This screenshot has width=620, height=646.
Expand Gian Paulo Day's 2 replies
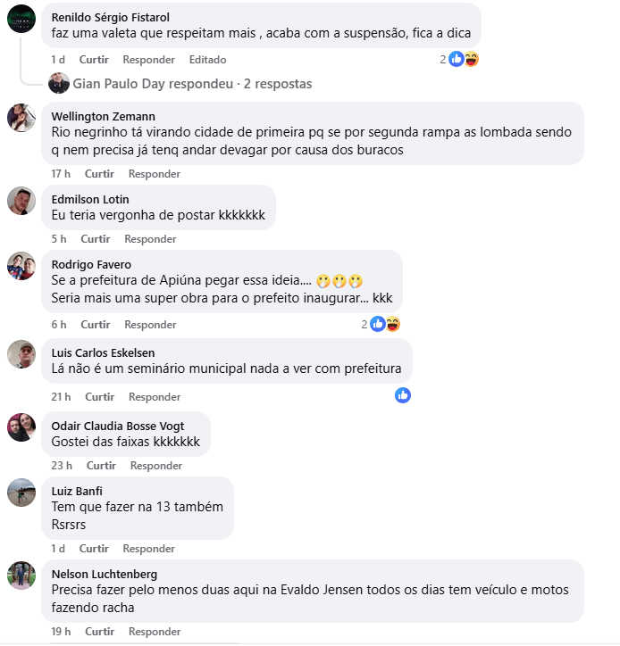click(192, 84)
